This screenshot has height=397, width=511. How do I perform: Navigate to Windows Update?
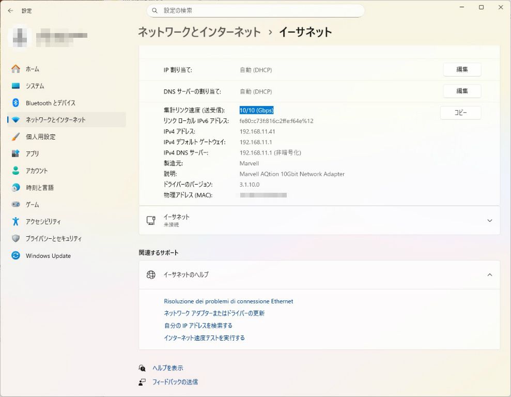67,255
